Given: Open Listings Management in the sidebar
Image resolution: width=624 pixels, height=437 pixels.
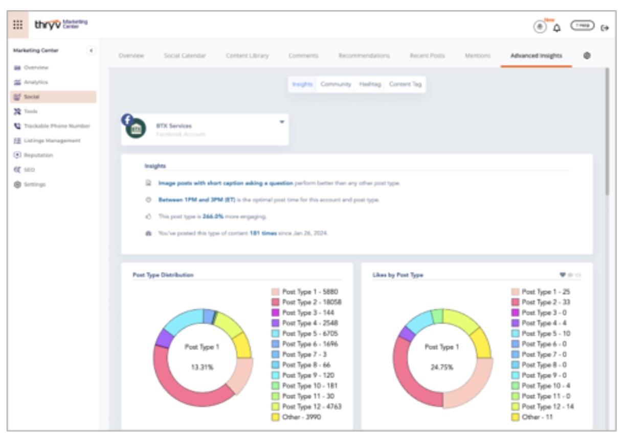Looking at the screenshot, I should [x=52, y=140].
